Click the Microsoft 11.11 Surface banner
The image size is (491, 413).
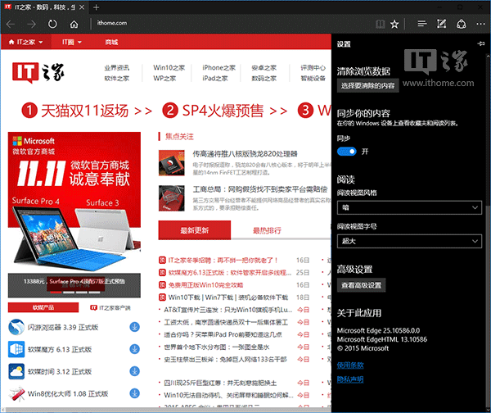coord(74,202)
